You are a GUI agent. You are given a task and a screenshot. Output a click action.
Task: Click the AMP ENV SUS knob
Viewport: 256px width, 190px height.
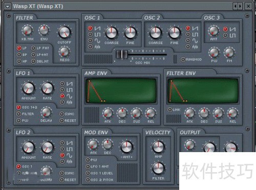(x=136, y=113)
